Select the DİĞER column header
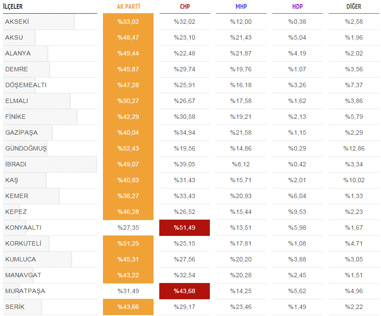This screenshot has height=316, width=381. [354, 7]
